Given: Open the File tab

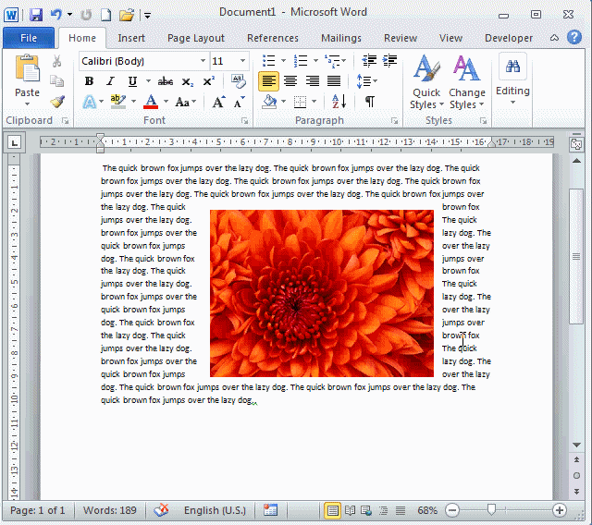Looking at the screenshot, I should pyautogui.click(x=29, y=38).
